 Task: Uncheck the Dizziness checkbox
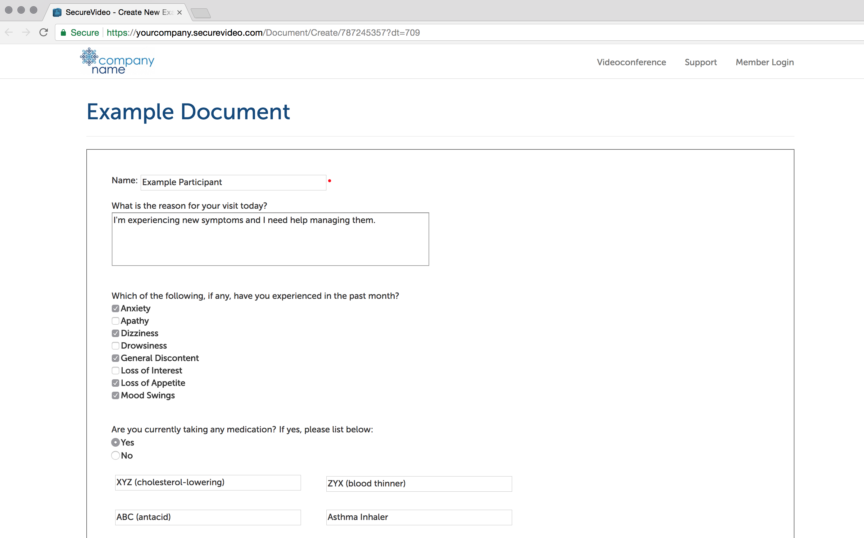coord(115,333)
